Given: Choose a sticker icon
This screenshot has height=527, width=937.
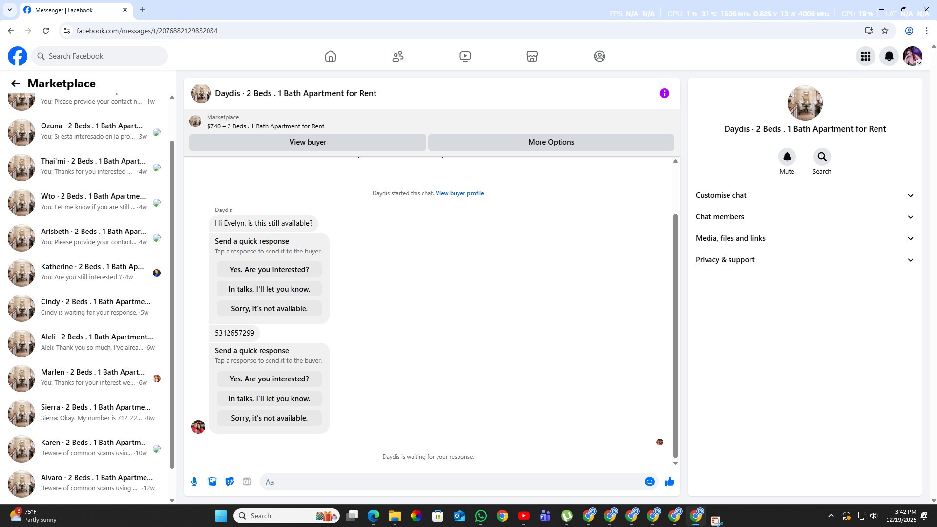Looking at the screenshot, I should tap(229, 482).
